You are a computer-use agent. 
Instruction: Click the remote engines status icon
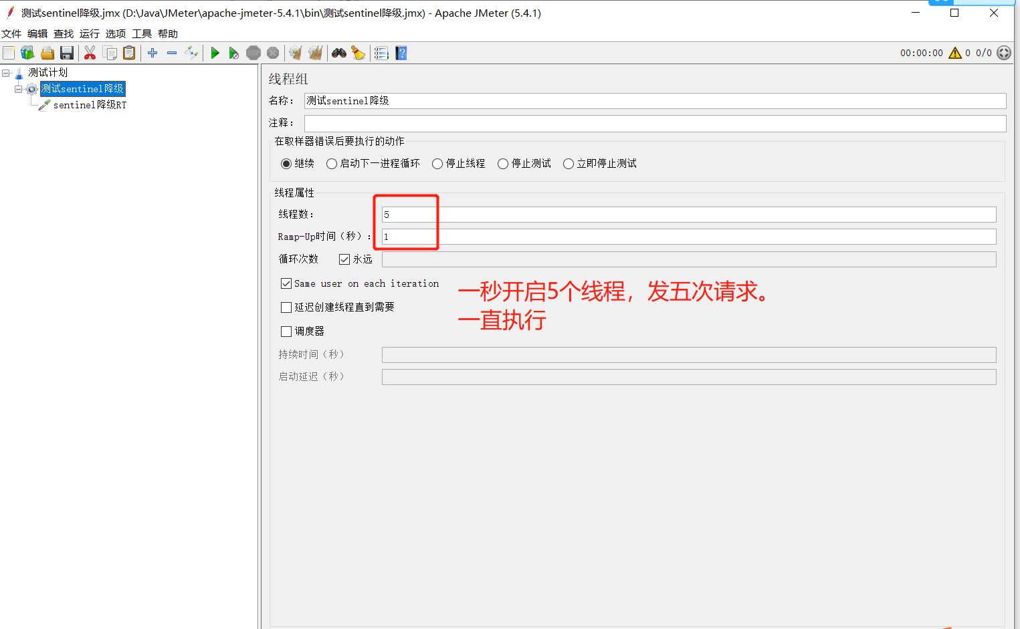1004,53
